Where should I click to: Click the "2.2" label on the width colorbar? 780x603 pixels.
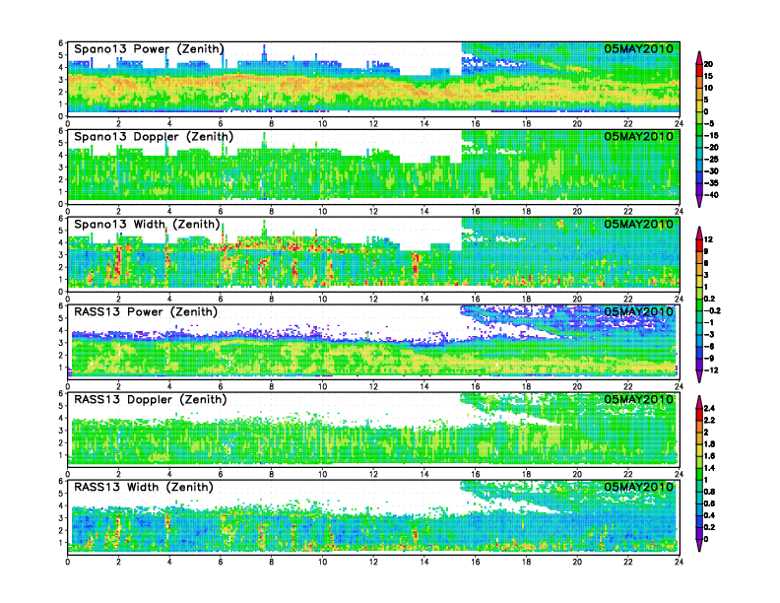point(709,420)
